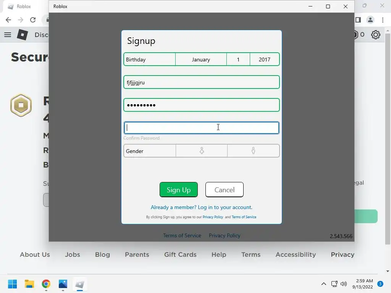Click the Robux balance icon in header
The width and height of the screenshot is (391, 293).
[x=356, y=35]
